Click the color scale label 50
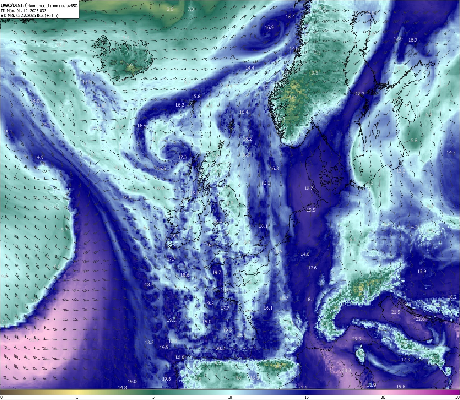Viewport: 460px width, 400px height. [457, 397]
